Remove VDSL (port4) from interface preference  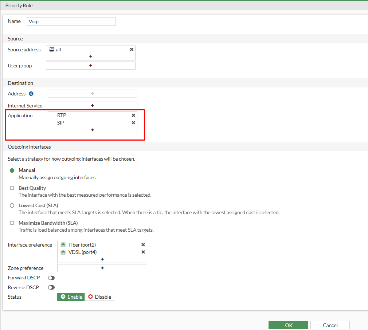pos(143,252)
